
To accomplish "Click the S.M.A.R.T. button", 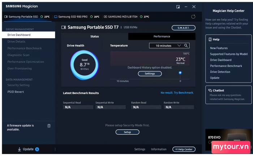I will pyautogui.click(x=184, y=28).
